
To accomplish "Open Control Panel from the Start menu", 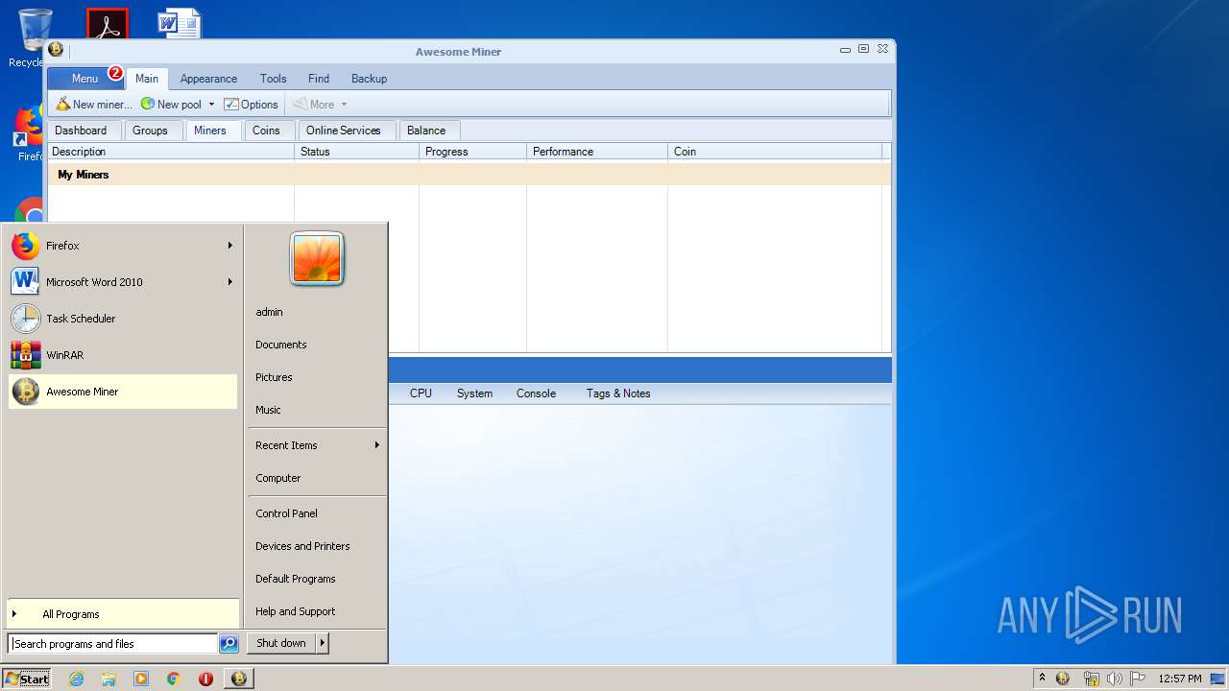I will pyautogui.click(x=317, y=513).
